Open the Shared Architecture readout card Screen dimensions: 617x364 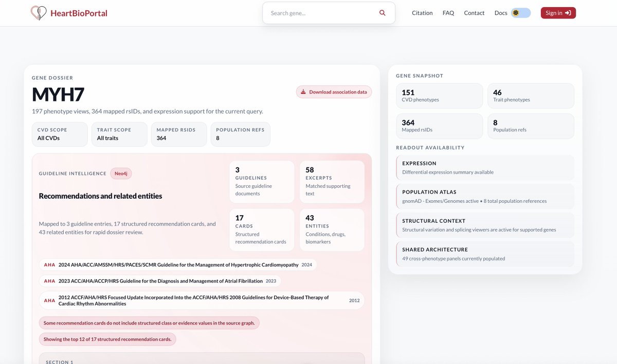coord(485,254)
